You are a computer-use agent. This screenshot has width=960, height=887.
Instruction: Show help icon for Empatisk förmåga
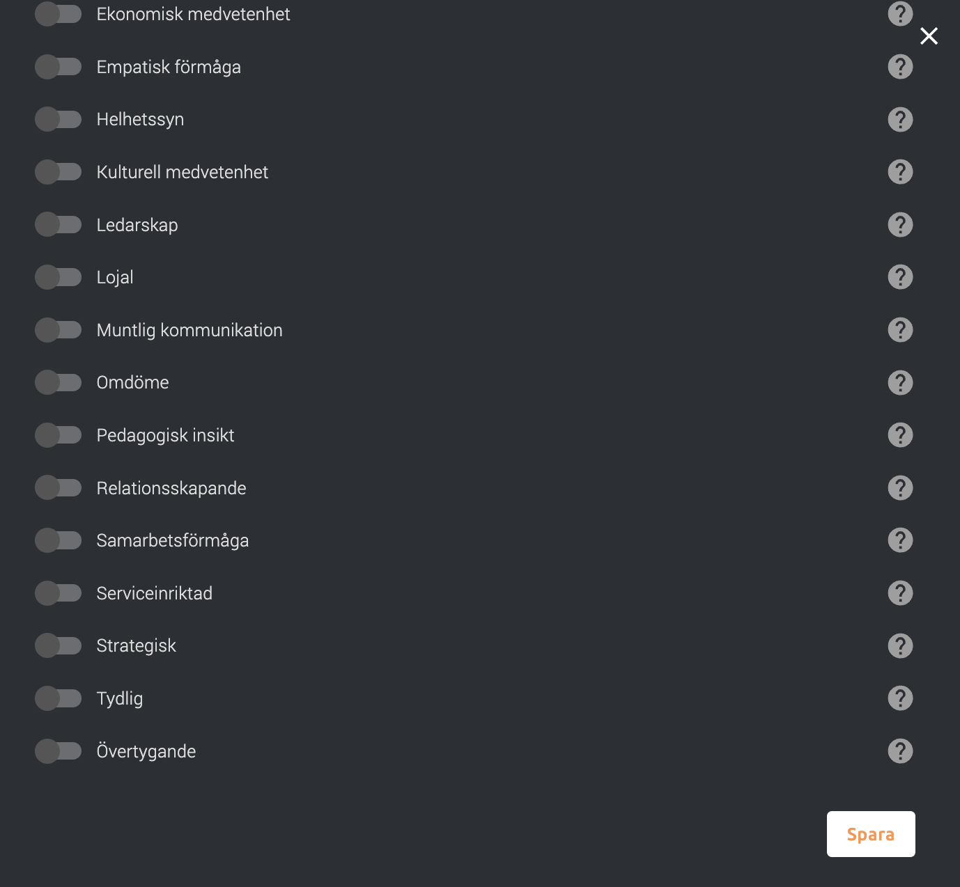tap(900, 66)
